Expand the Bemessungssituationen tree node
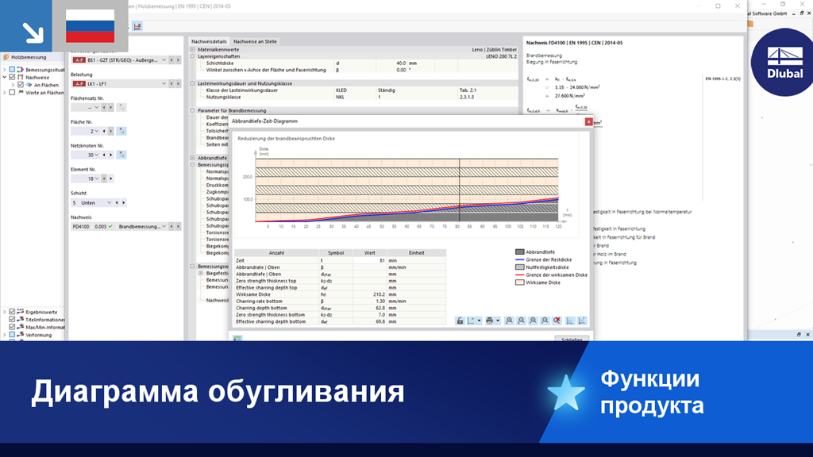This screenshot has height=457, width=813. (5, 70)
